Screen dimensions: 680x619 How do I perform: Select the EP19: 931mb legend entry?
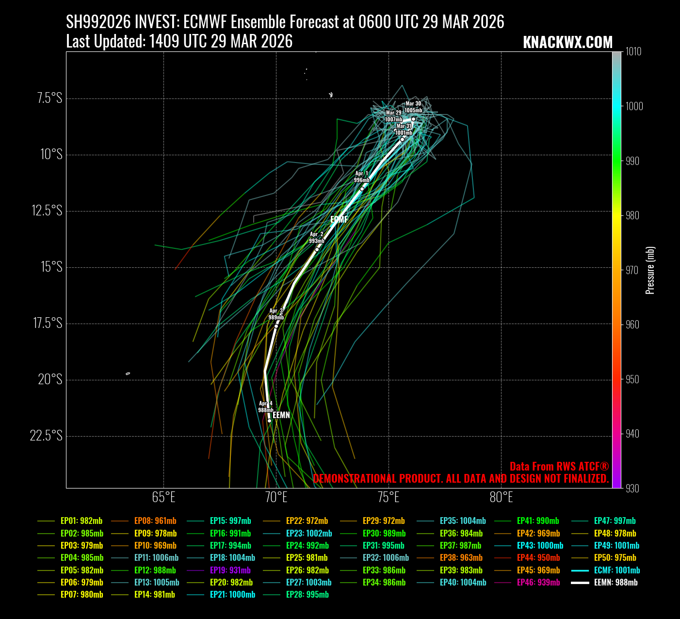coord(230,570)
